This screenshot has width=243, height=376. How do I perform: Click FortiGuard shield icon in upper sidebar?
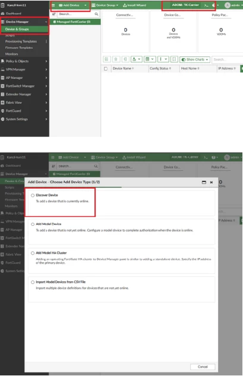point(2,111)
